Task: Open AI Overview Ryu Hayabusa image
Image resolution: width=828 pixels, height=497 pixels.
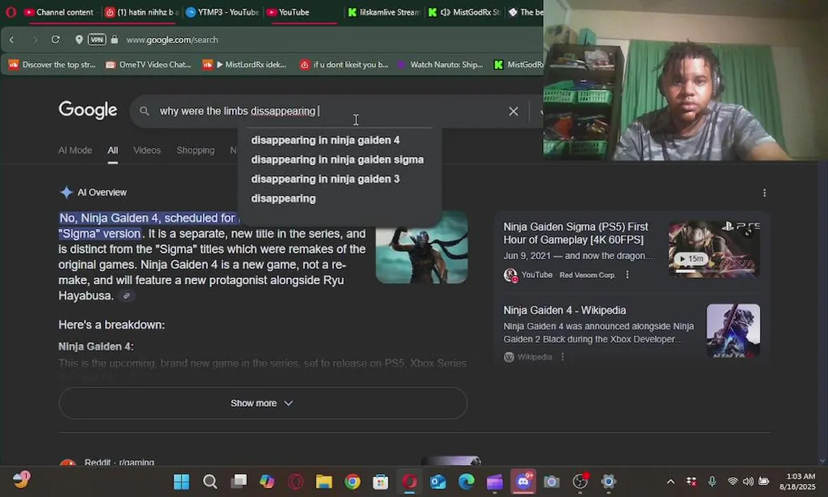Action: [x=422, y=247]
